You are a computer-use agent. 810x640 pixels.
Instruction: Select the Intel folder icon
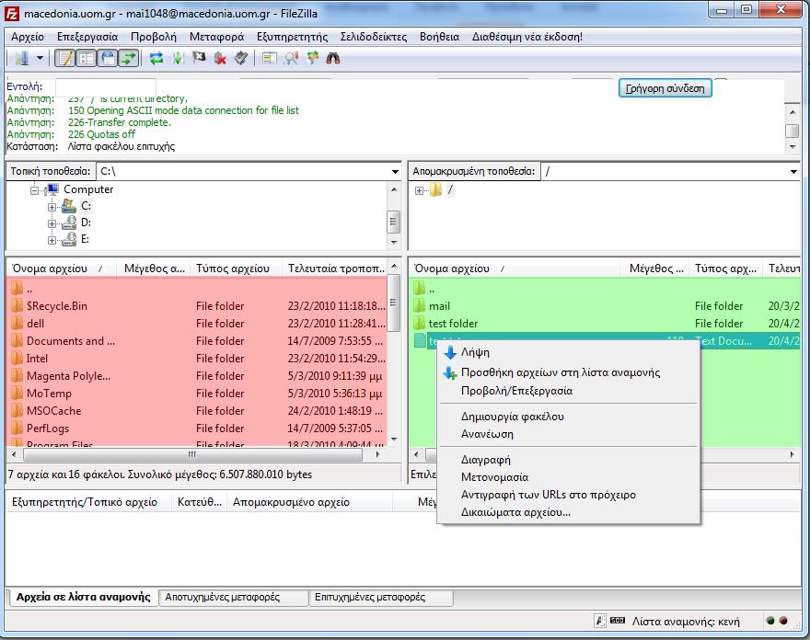pyautogui.click(x=17, y=359)
